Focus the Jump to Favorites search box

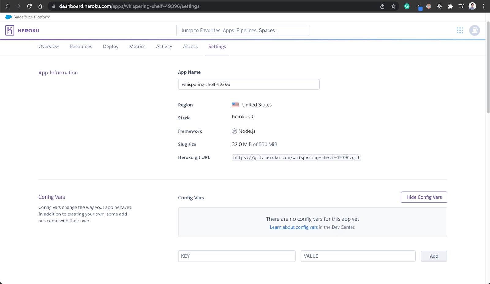(243, 30)
